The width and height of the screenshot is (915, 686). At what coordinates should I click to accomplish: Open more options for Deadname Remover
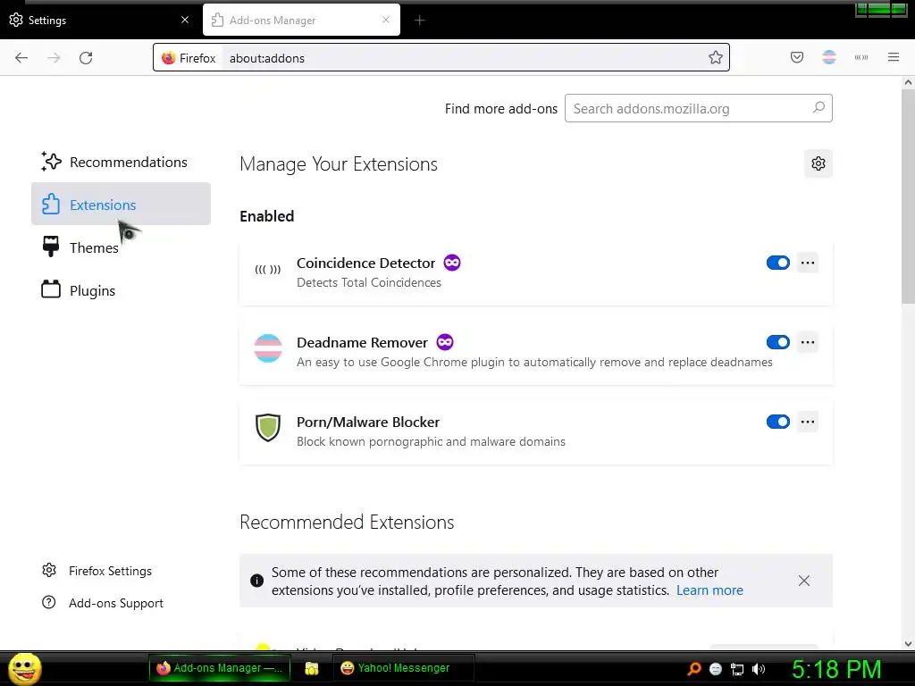coord(808,342)
